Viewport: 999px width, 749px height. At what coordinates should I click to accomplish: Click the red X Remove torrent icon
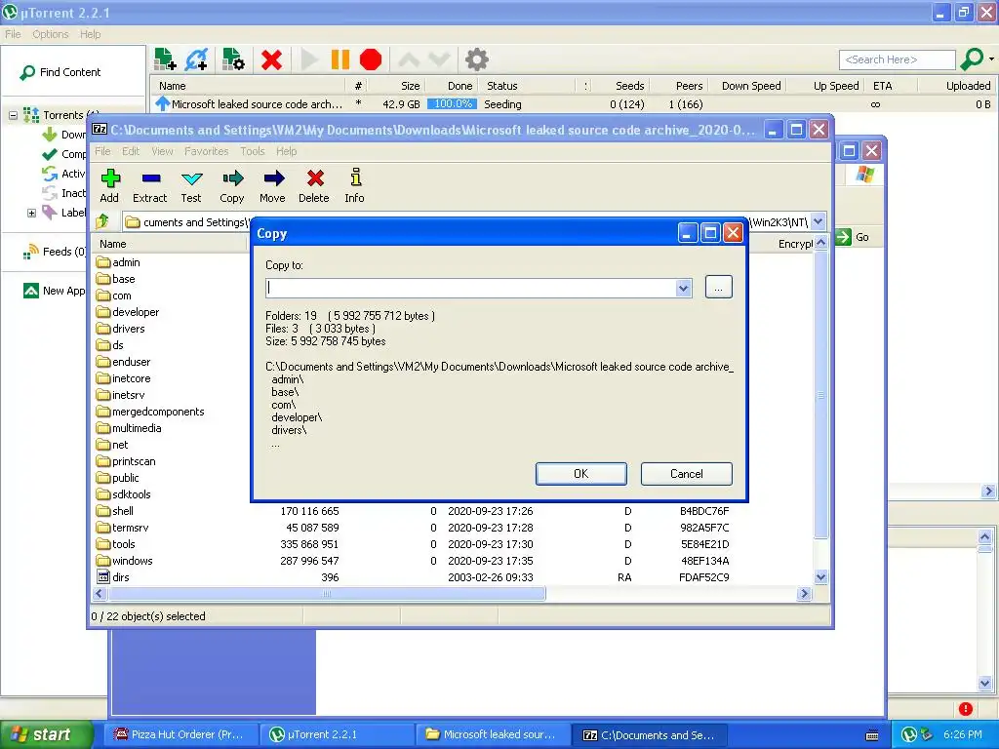click(x=271, y=59)
